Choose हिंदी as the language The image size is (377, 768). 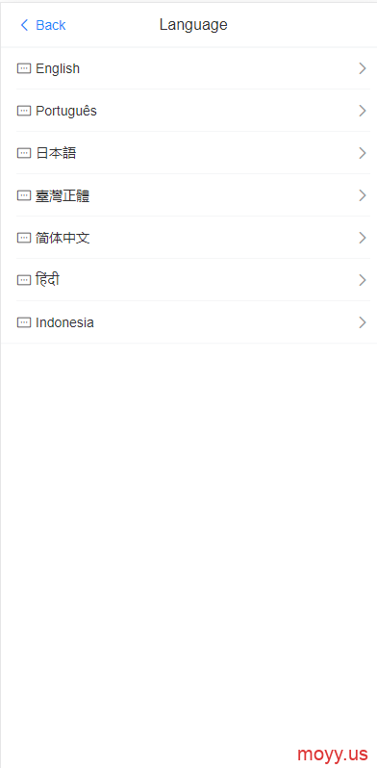188,280
